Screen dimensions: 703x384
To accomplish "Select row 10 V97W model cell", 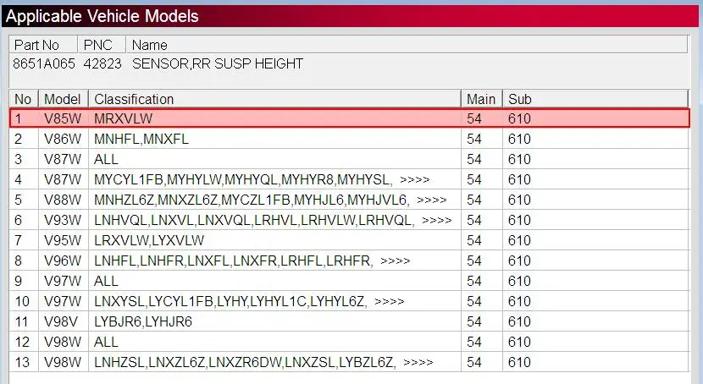I will [x=63, y=301].
